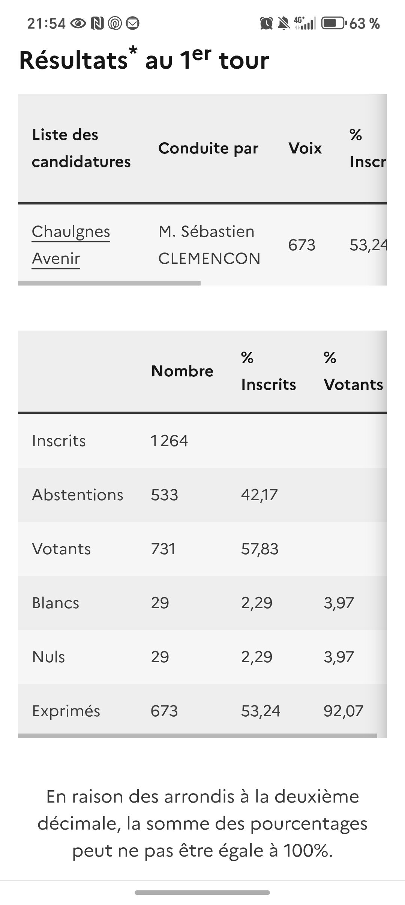Tap the Voix column header

(x=305, y=148)
